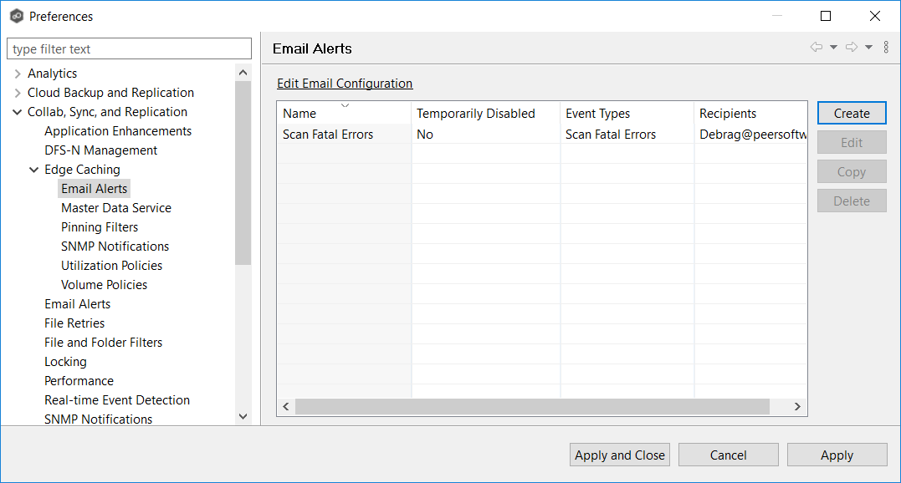Click the back navigation arrow icon
Screen dimensions: 901x483
[816, 48]
